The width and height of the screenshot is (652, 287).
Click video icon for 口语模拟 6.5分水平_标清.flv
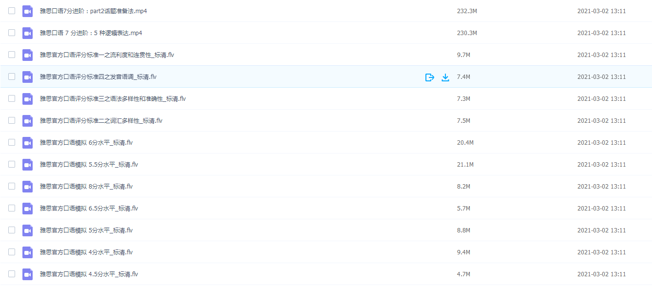[27, 209]
